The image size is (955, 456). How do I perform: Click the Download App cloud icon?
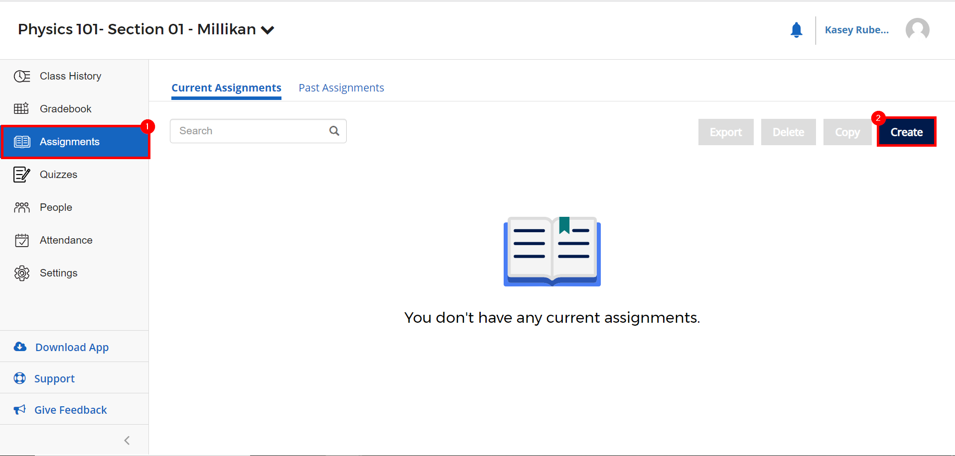20,347
